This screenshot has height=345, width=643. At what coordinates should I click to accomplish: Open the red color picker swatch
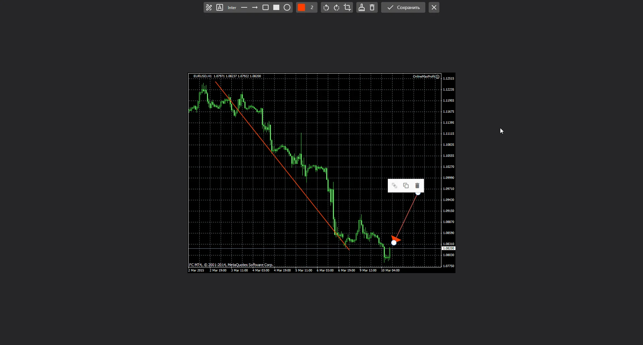pos(301,7)
